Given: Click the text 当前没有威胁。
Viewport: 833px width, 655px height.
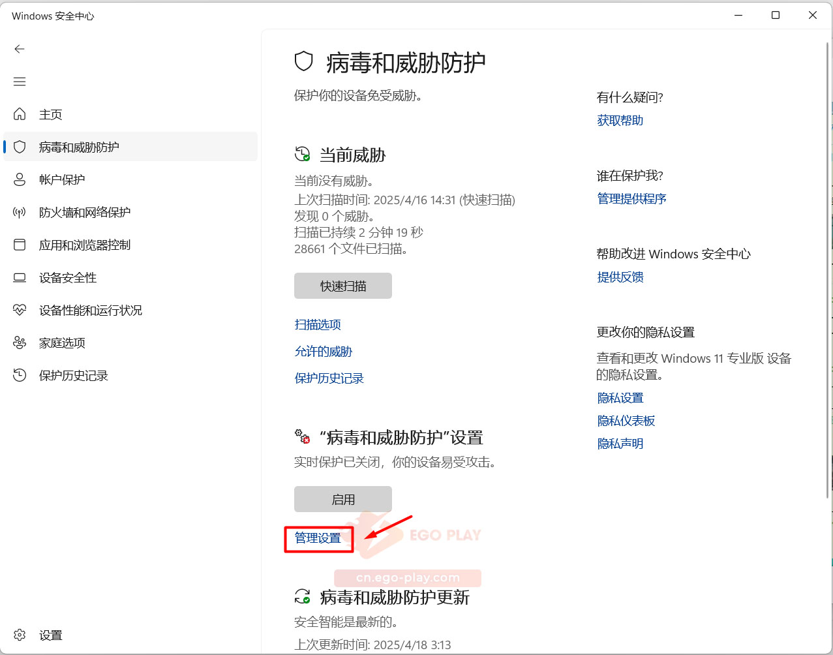Looking at the screenshot, I should click(x=334, y=181).
